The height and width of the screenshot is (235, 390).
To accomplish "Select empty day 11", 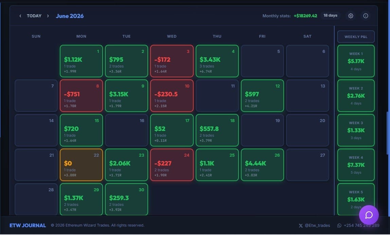I will click(217, 96).
